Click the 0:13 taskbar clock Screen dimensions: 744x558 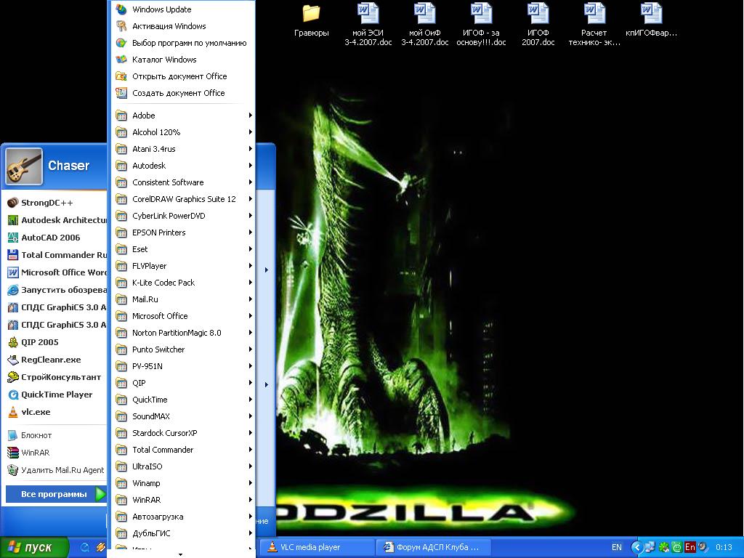pyautogui.click(x=724, y=547)
